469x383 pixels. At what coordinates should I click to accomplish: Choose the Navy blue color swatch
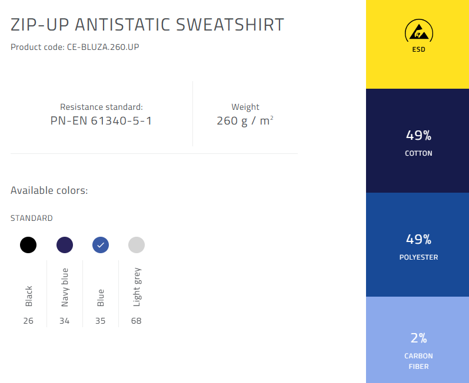click(65, 245)
